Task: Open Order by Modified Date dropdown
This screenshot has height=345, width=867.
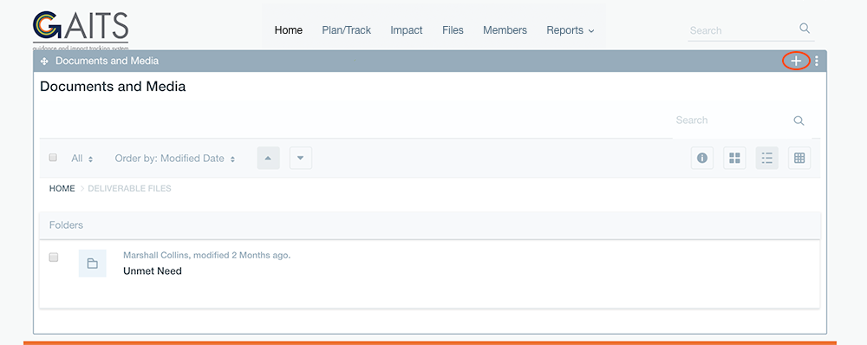Action: (175, 159)
